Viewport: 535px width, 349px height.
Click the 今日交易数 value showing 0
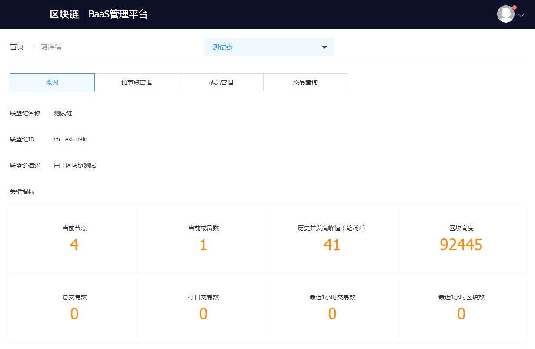coord(203,314)
